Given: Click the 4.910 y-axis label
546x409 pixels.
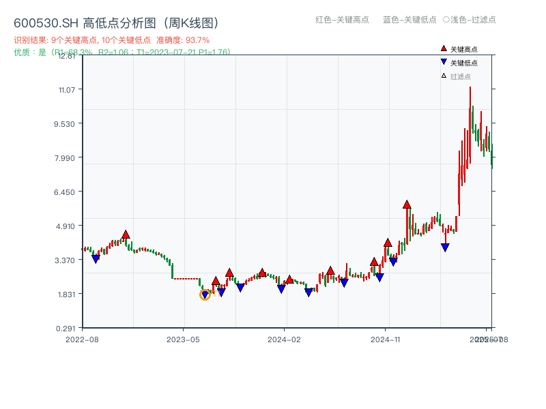Looking at the screenshot, I should [x=65, y=226].
